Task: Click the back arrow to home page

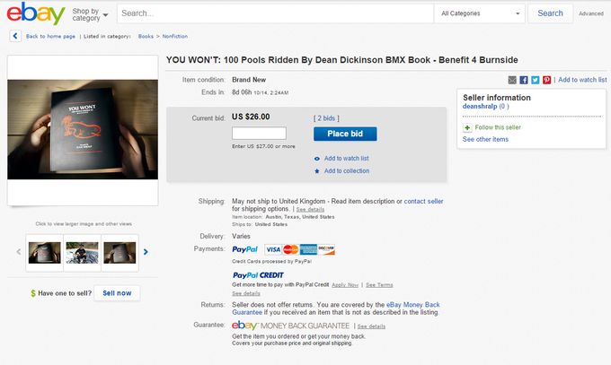Action: tap(16, 36)
